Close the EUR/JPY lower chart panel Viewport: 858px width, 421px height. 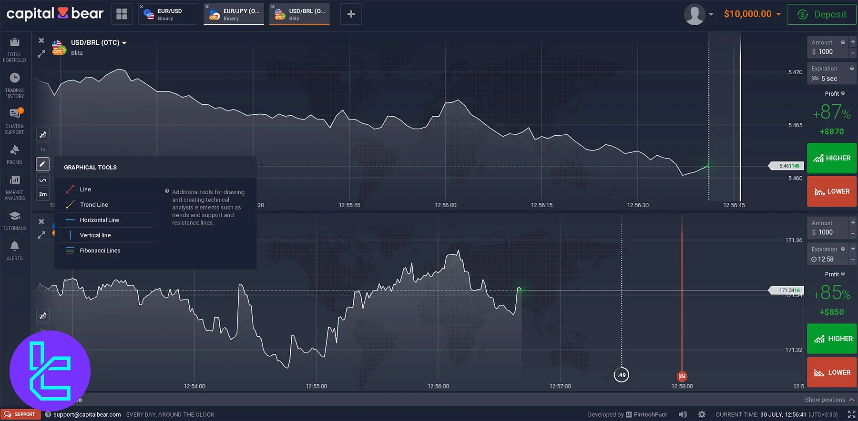41,221
